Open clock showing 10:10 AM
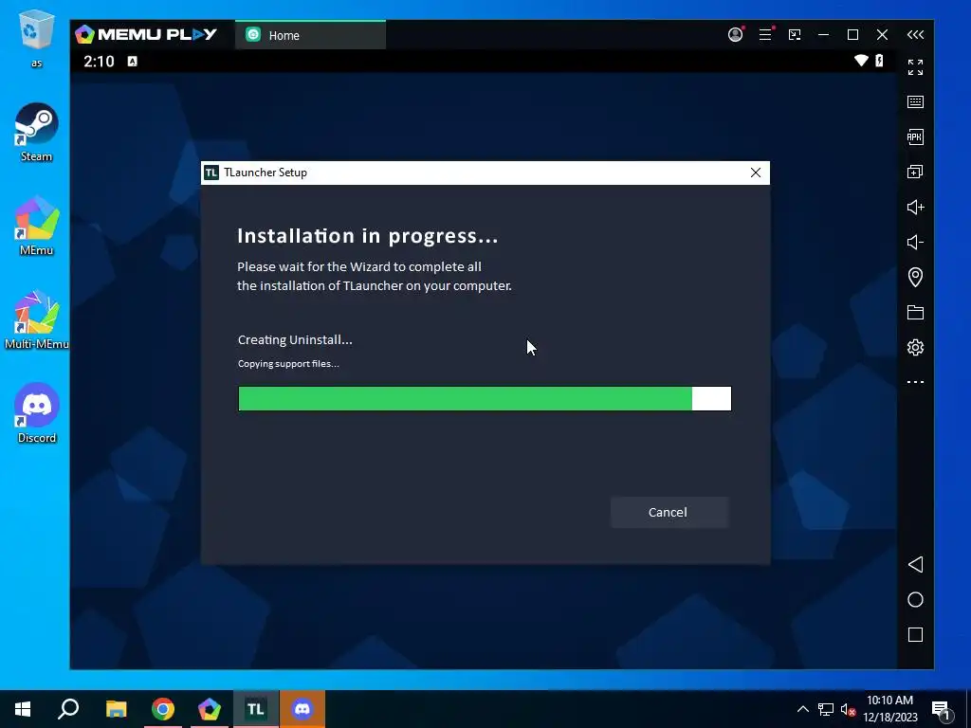 coord(889,709)
